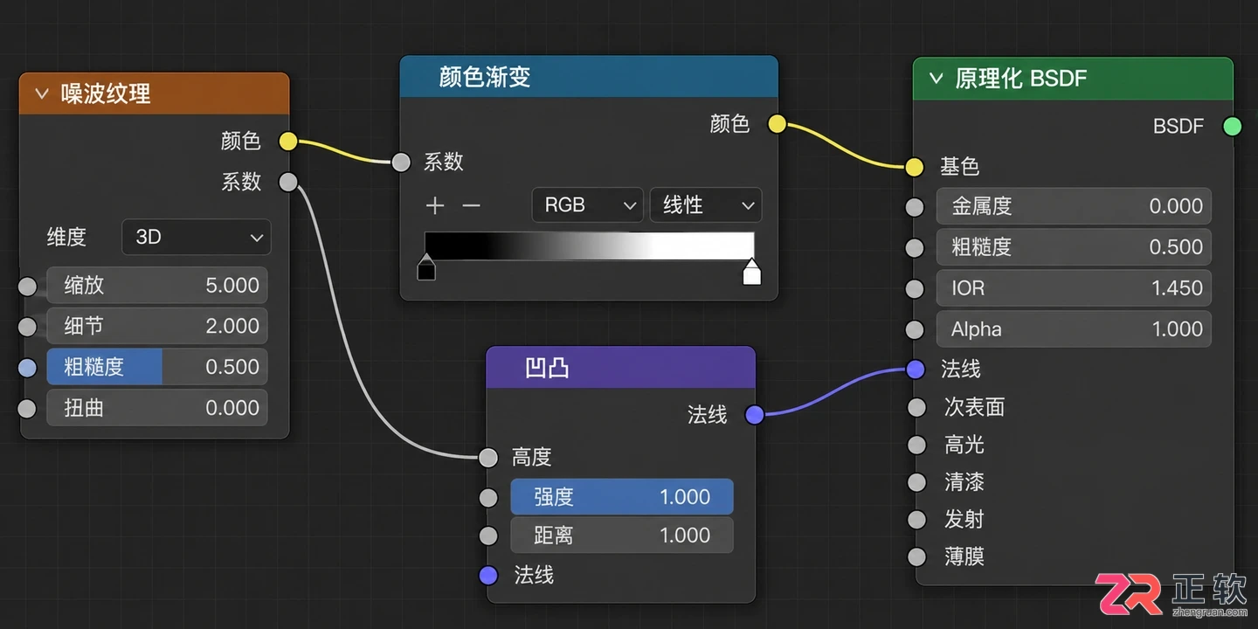1258x629 pixels.
Task: Click the 金属度 0.000 field
Action: tap(1075, 206)
